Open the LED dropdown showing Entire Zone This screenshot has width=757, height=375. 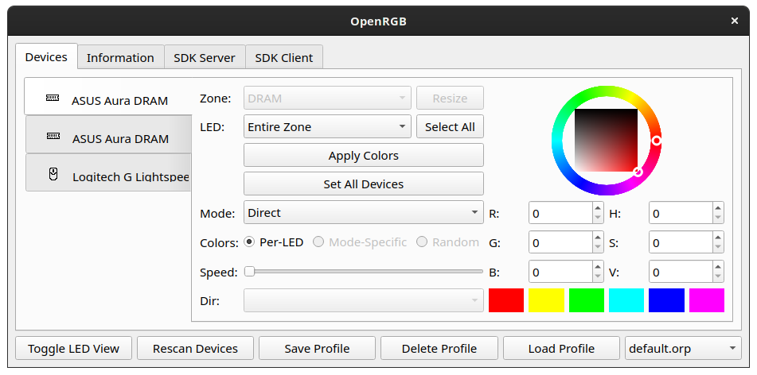point(327,127)
